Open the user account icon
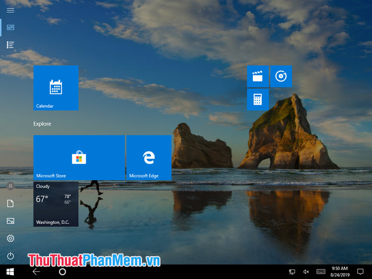This screenshot has width=372, height=279. coord(10,186)
